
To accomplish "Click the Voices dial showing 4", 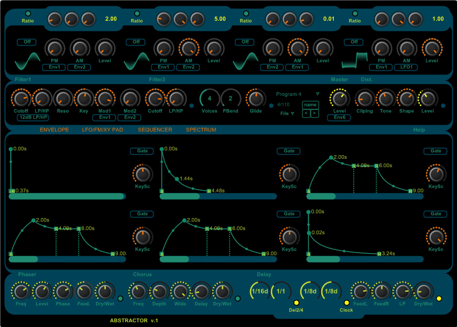I will pos(210,99).
